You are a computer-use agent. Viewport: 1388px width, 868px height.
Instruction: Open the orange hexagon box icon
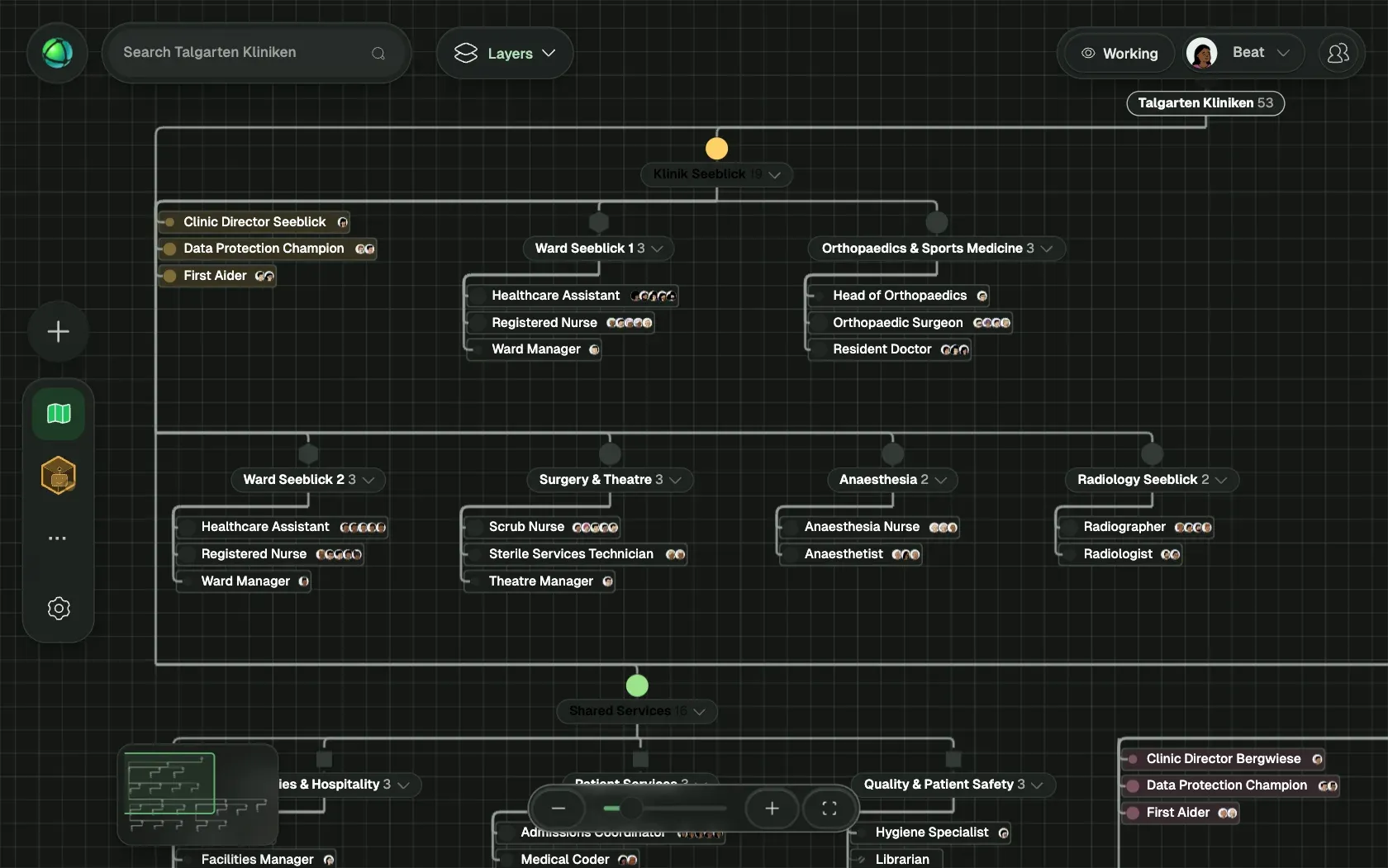59,476
